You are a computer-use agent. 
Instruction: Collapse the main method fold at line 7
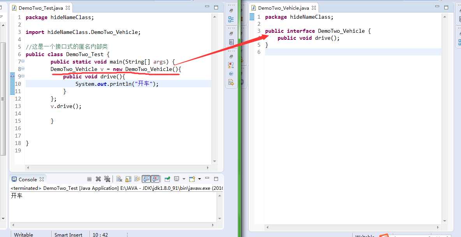coord(23,61)
